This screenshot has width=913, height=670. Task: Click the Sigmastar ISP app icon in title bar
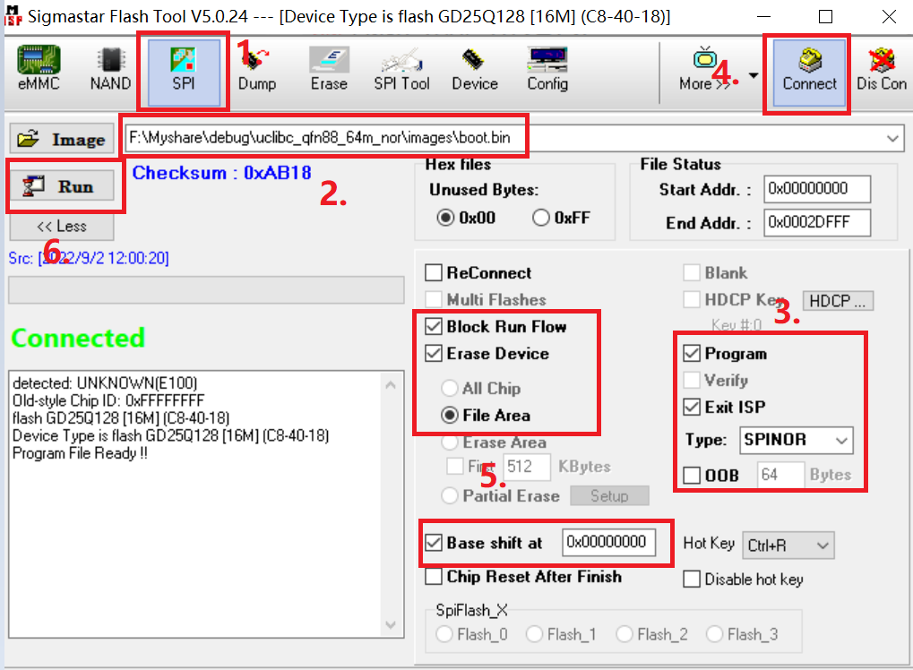13,16
